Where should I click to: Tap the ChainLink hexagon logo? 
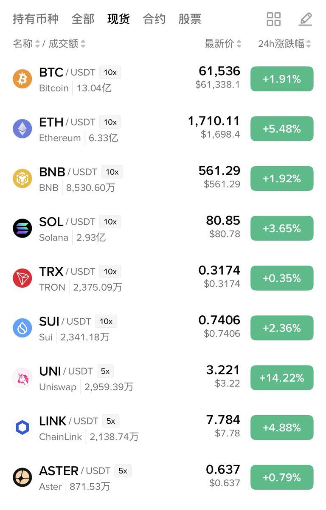click(x=22, y=428)
